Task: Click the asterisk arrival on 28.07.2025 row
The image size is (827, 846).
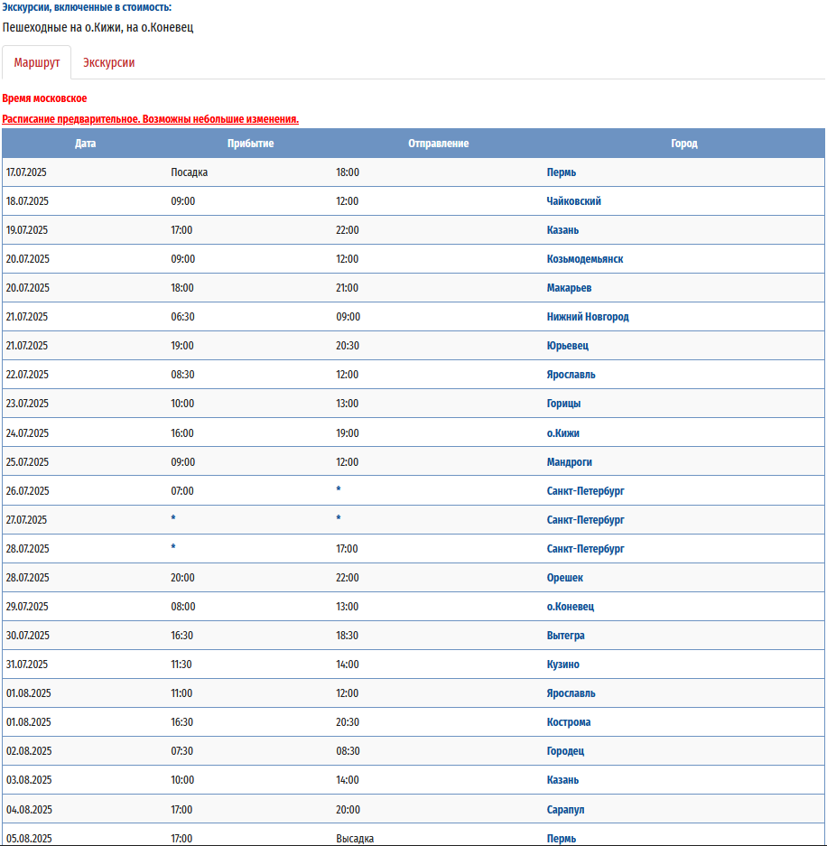Action: pos(173,547)
